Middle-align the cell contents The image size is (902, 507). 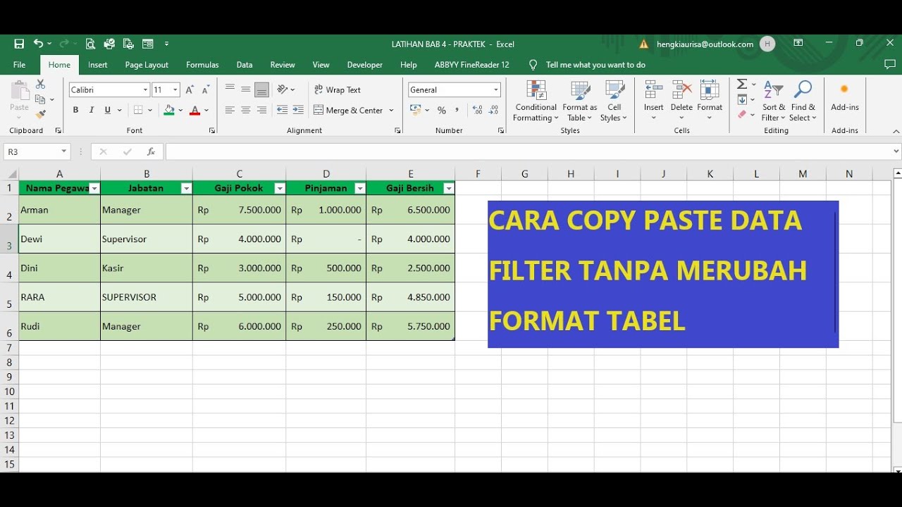point(246,89)
